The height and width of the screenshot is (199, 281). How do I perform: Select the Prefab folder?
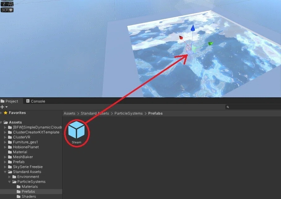tap(16, 162)
